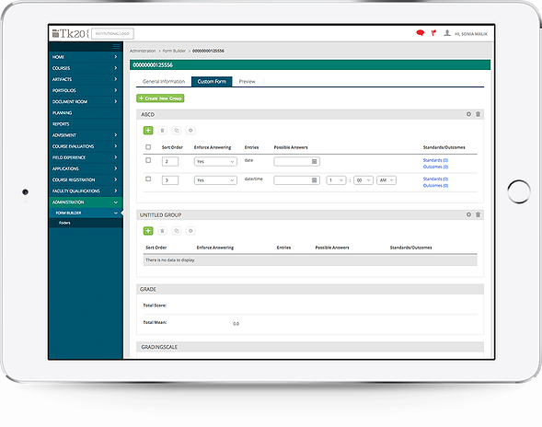542x427 pixels.
Task: Click the date input in the date row
Action: 296,161
